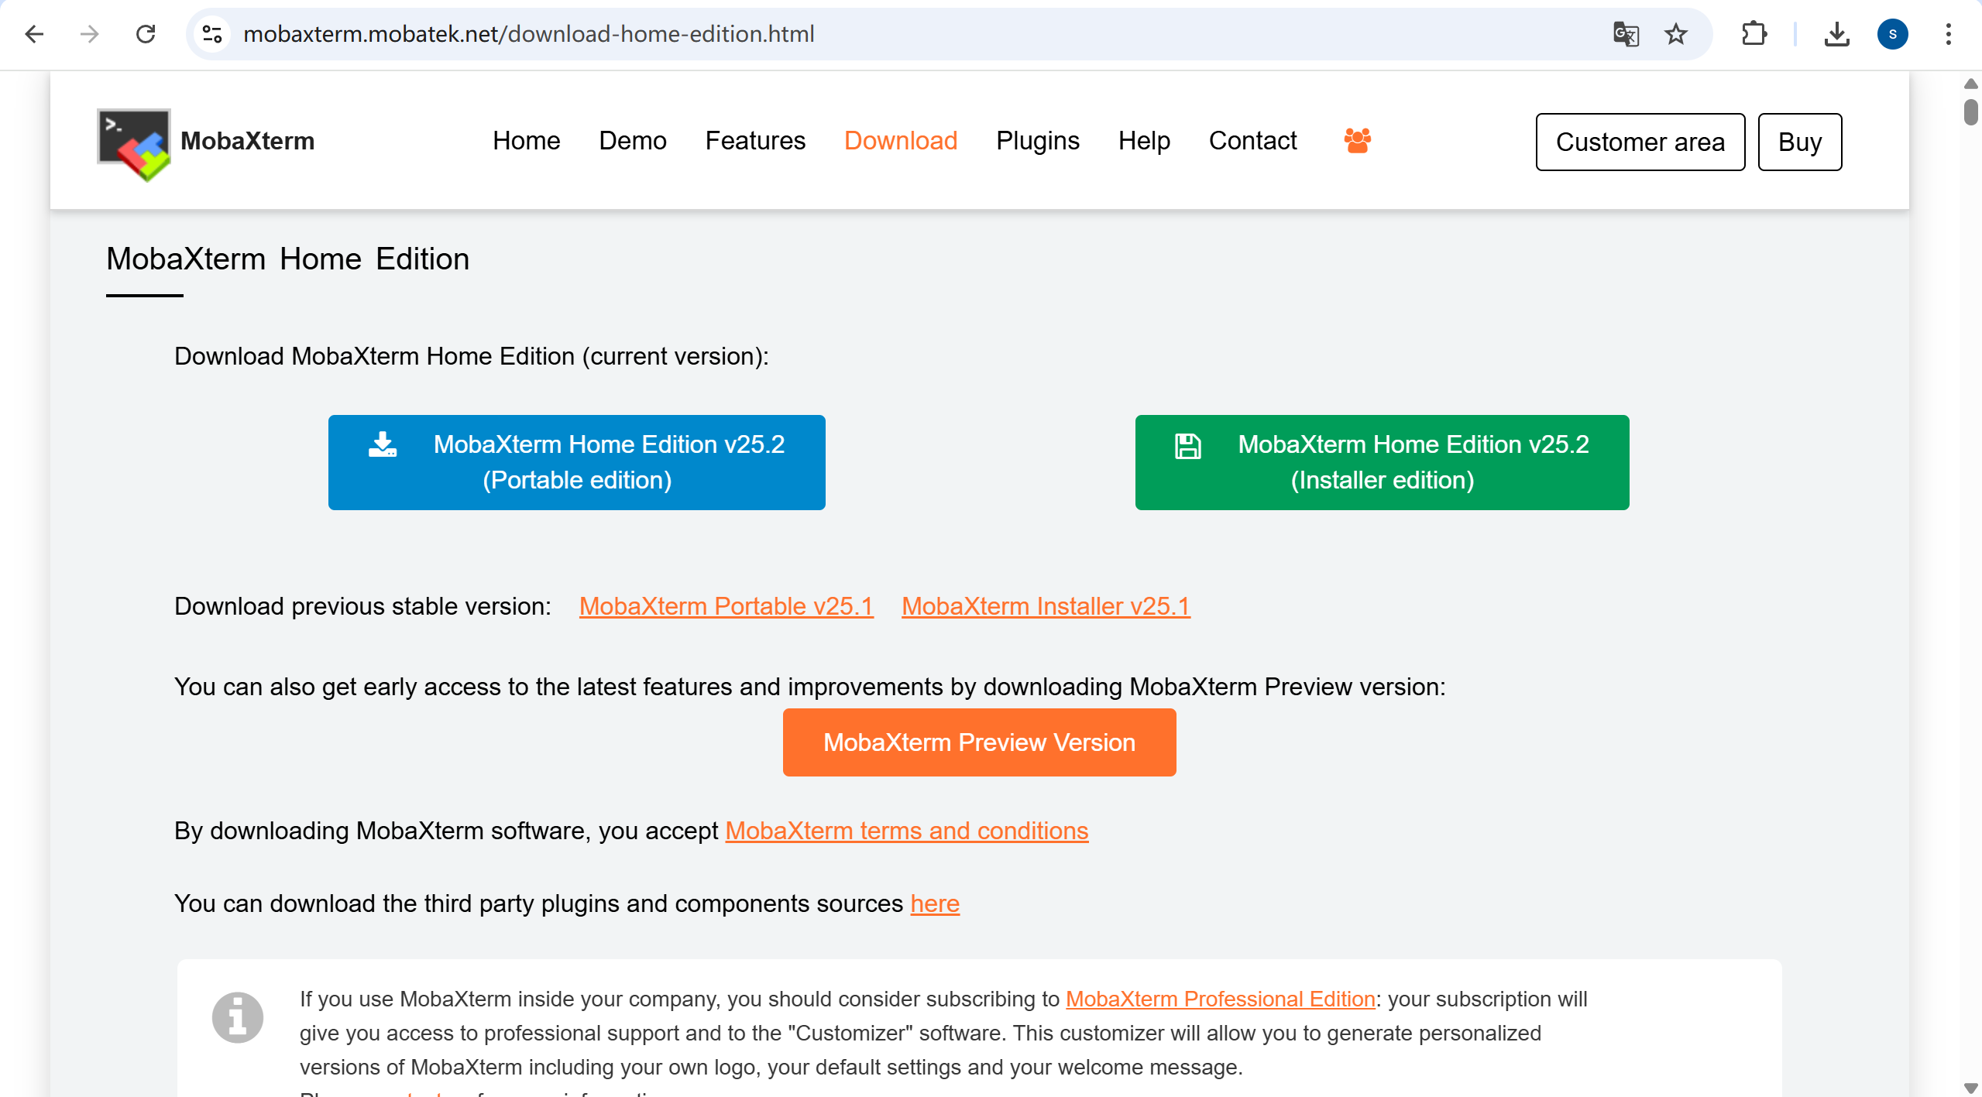Click the MobaXterm logo image
1982x1097 pixels.
134,144
